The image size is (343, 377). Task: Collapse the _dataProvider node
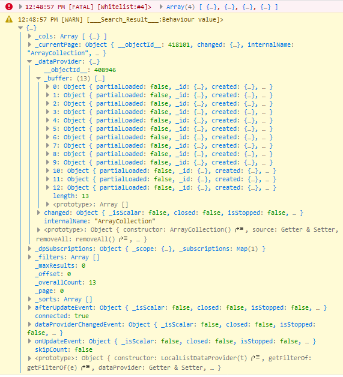[29, 62]
